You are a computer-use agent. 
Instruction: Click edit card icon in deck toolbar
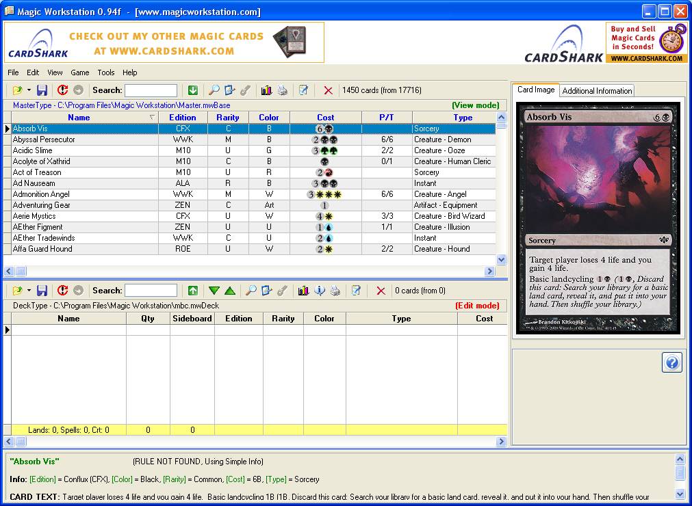point(266,291)
